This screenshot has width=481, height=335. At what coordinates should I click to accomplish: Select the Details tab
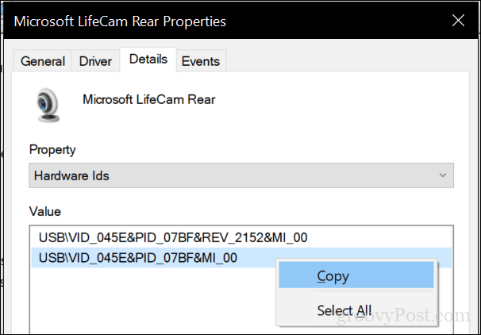pyautogui.click(x=148, y=60)
